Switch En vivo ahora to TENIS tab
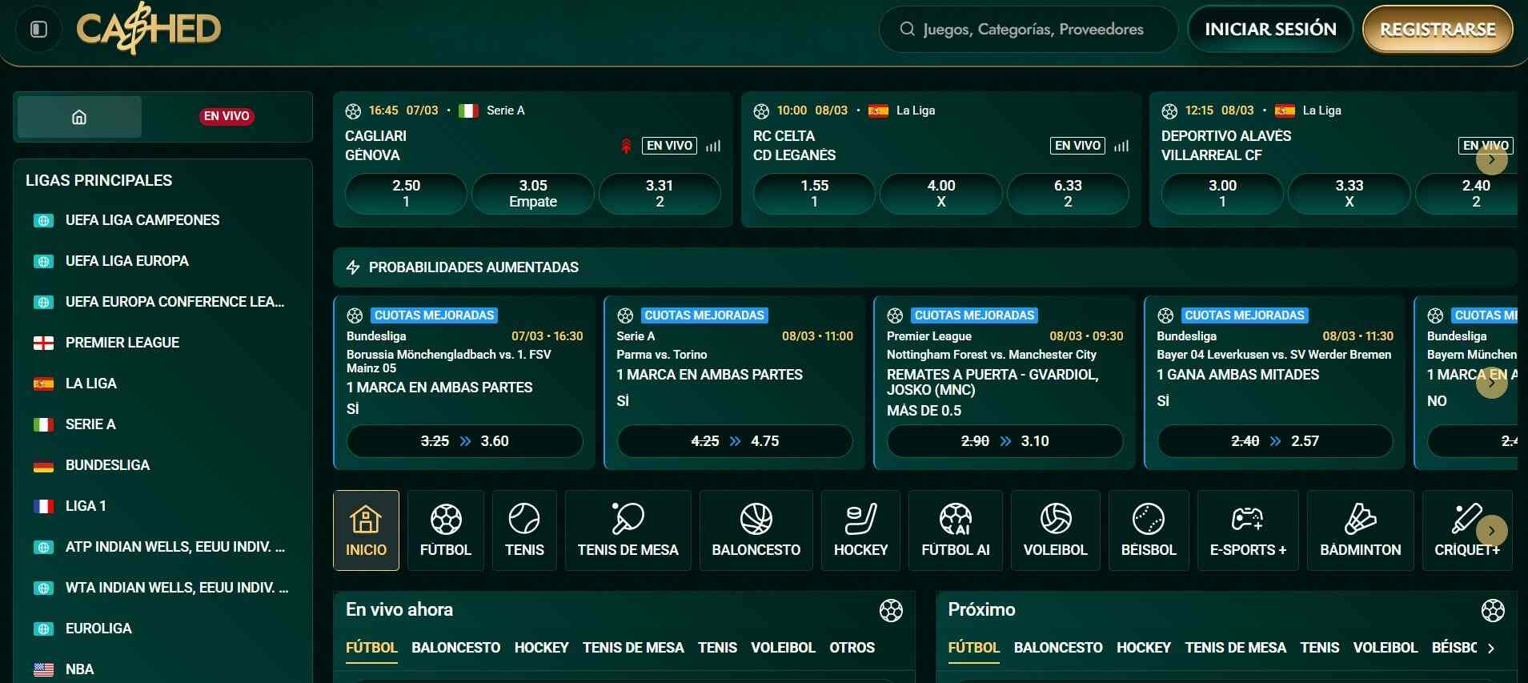Viewport: 1528px width, 683px height. tap(717, 648)
